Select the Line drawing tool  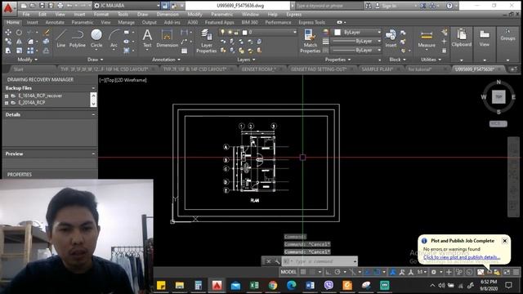tap(61, 38)
